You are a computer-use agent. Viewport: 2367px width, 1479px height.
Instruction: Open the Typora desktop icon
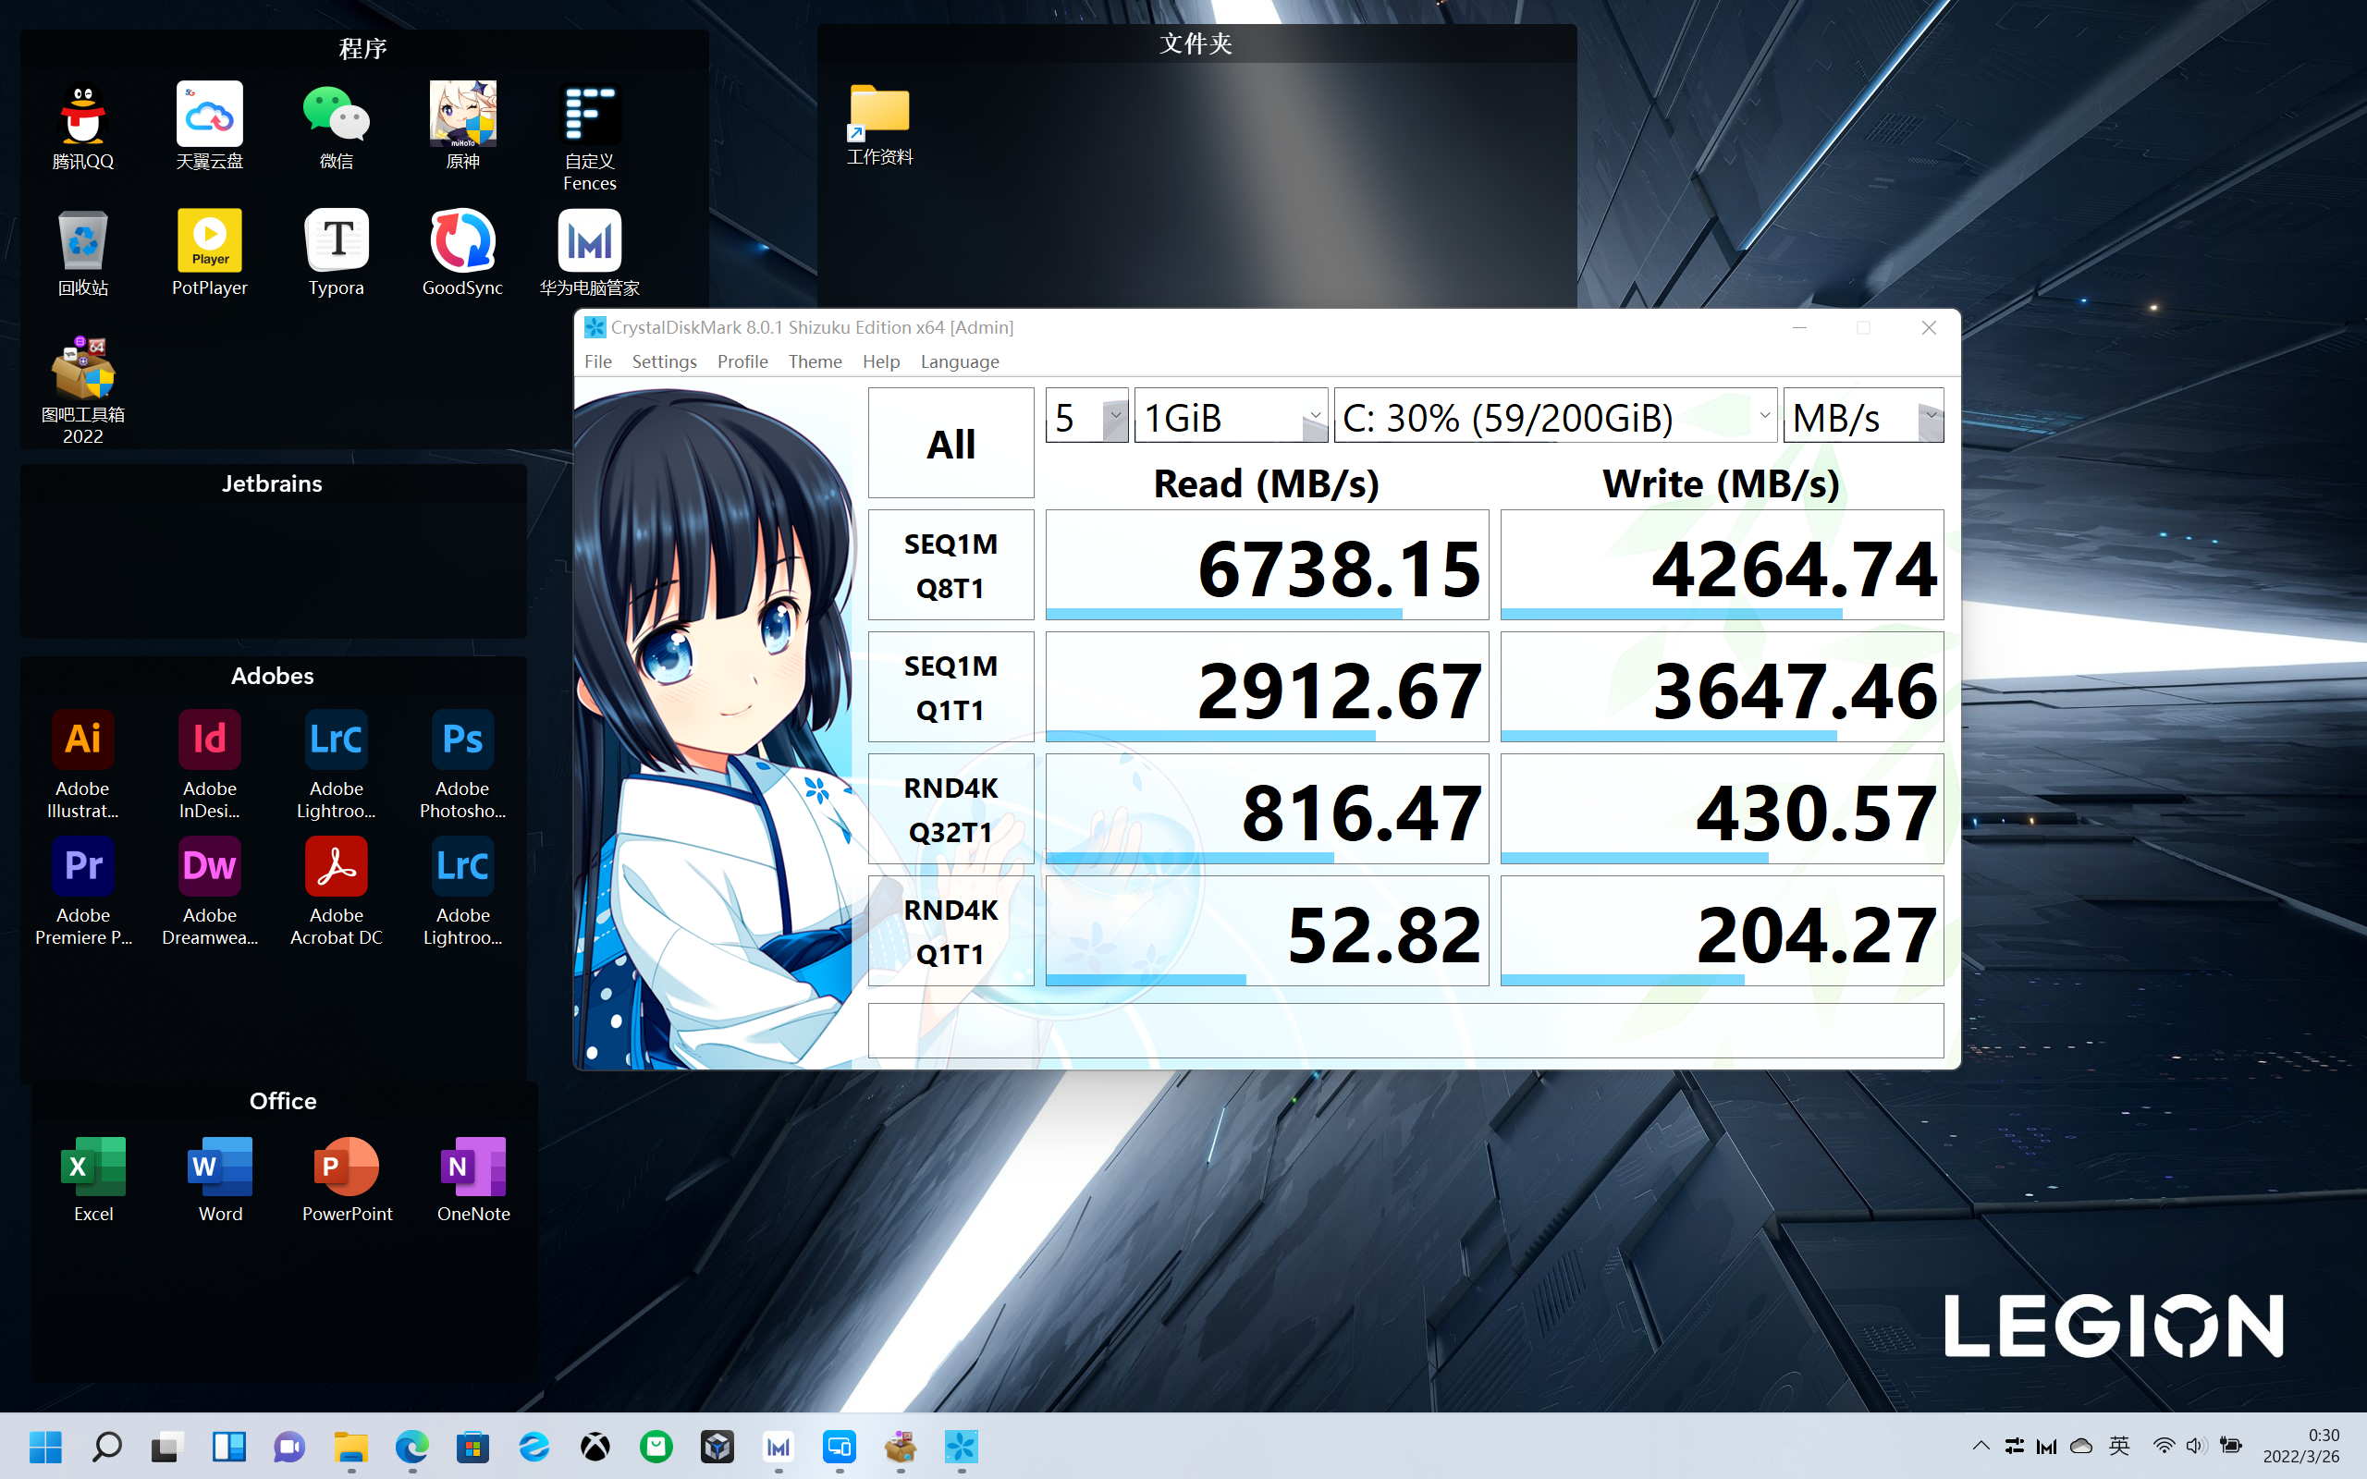pyautogui.click(x=337, y=253)
